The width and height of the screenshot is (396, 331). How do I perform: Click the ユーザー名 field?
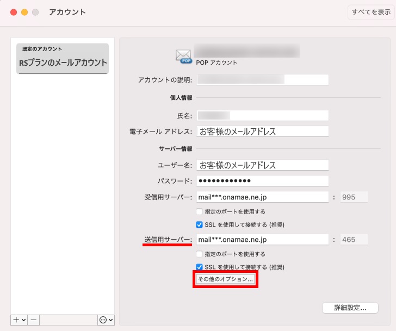tap(263, 165)
